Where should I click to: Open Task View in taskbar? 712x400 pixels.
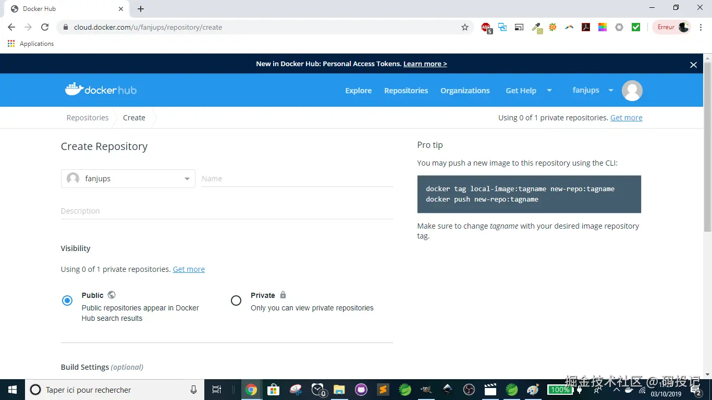pyautogui.click(x=217, y=390)
